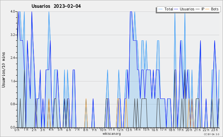Click the 'CC BY-SA 3.0' license text
This screenshot has width=223, height=137.
[211, 134]
